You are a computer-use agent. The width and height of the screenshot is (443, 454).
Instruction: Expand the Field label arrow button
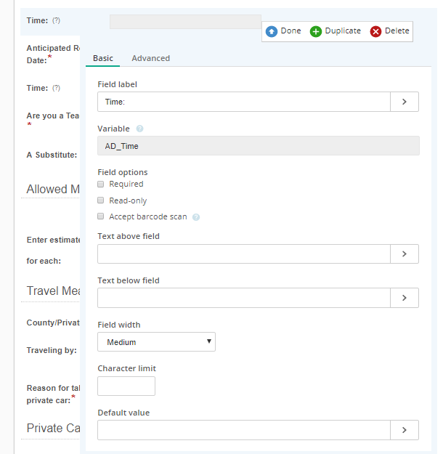[x=405, y=102]
